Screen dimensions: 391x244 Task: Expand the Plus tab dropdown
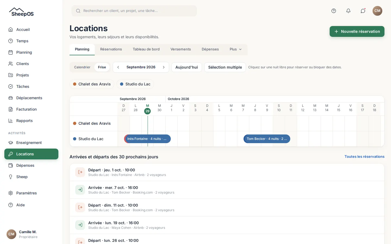(236, 49)
